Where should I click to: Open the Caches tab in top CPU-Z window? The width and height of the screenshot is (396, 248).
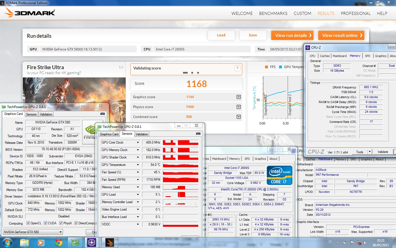pyautogui.click(x=324, y=56)
